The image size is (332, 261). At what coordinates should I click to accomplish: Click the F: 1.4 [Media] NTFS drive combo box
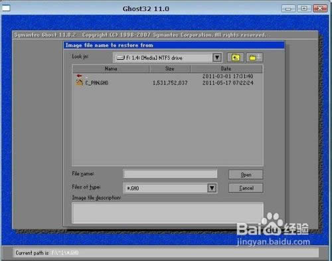coord(167,58)
